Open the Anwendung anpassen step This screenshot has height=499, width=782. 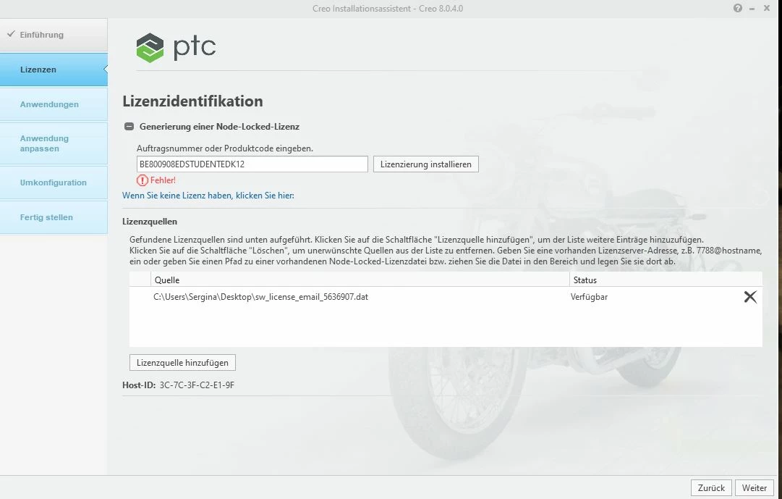[54, 143]
